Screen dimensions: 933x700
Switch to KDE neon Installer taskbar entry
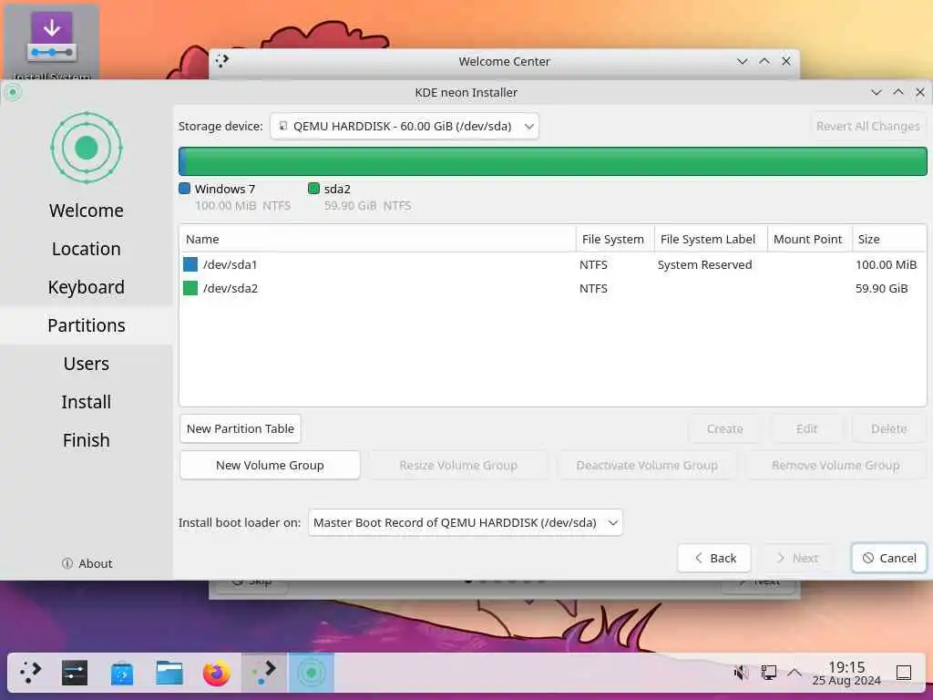(x=312, y=673)
